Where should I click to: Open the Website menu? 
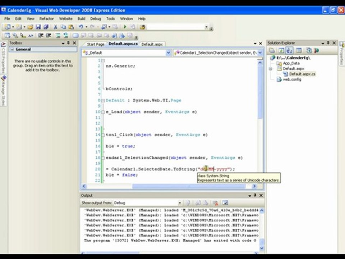[x=65, y=19]
